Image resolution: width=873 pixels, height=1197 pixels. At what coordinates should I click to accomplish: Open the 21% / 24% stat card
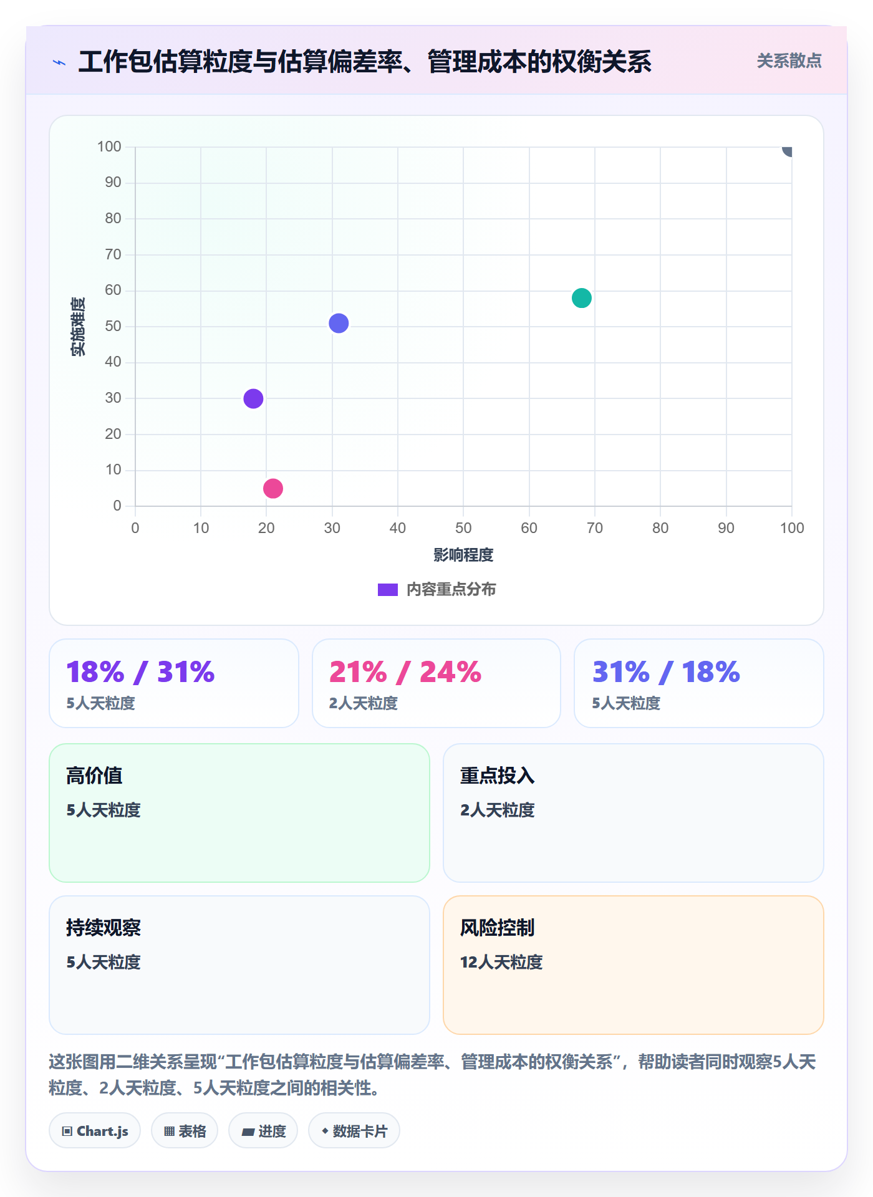pos(436,683)
